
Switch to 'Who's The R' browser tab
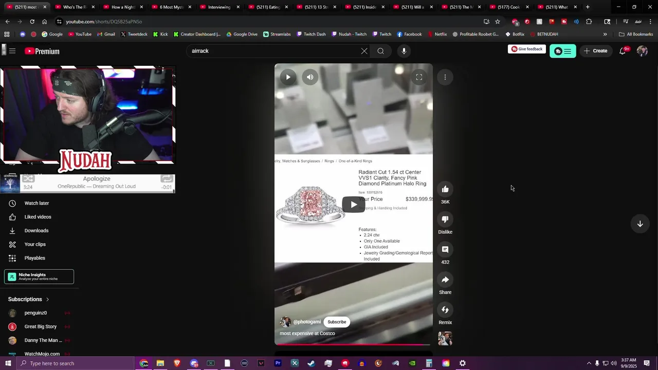[x=72, y=7]
